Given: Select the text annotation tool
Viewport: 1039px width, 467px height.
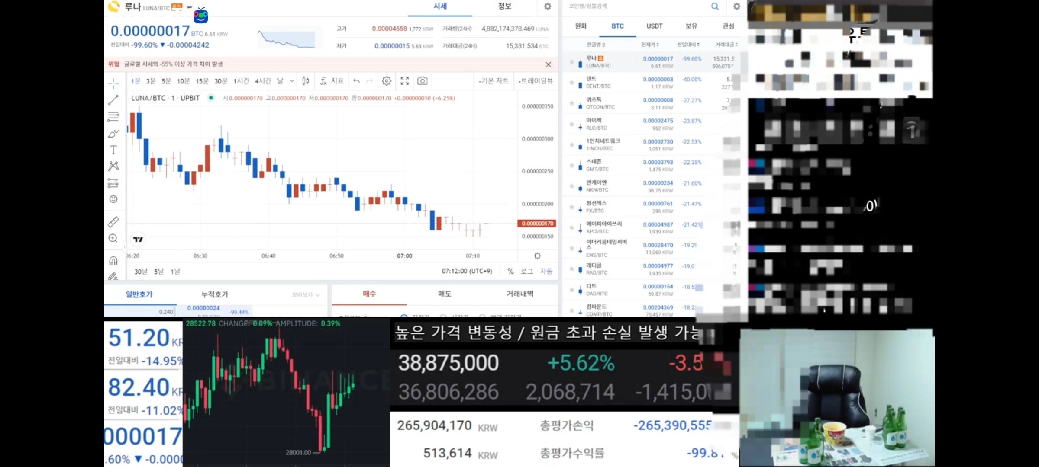Looking at the screenshot, I should point(113,150).
